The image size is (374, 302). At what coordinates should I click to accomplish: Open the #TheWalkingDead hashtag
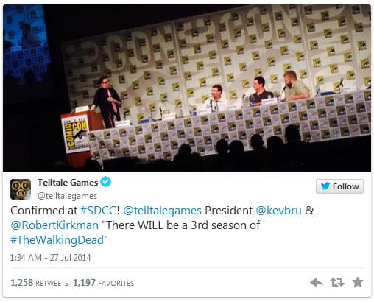(57, 240)
